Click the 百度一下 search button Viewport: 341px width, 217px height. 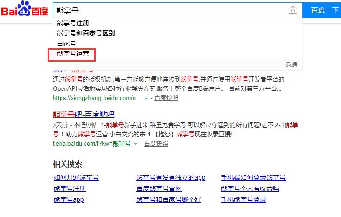click(x=322, y=10)
